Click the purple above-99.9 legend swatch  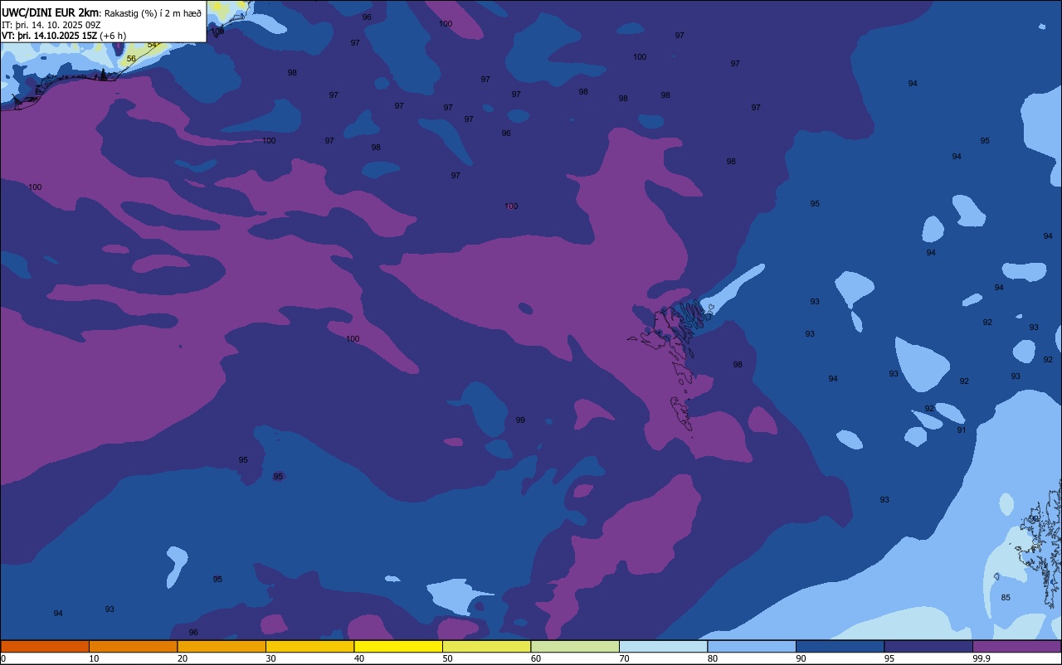(1016, 646)
